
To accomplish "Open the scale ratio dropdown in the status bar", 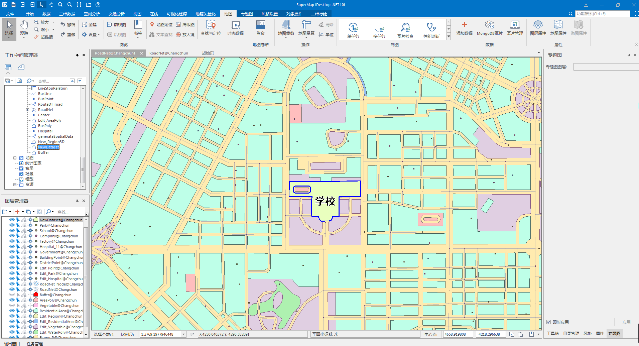I will point(183,334).
